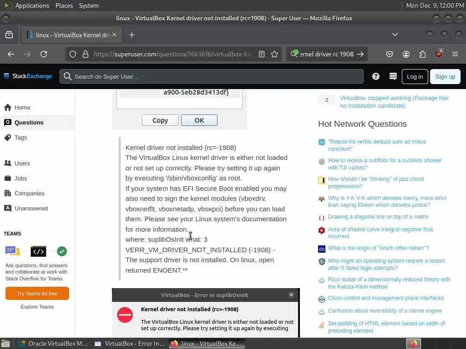Viewport: 466px width, 349px height.
Task: Open the Firefox account icon
Action: 406,54
